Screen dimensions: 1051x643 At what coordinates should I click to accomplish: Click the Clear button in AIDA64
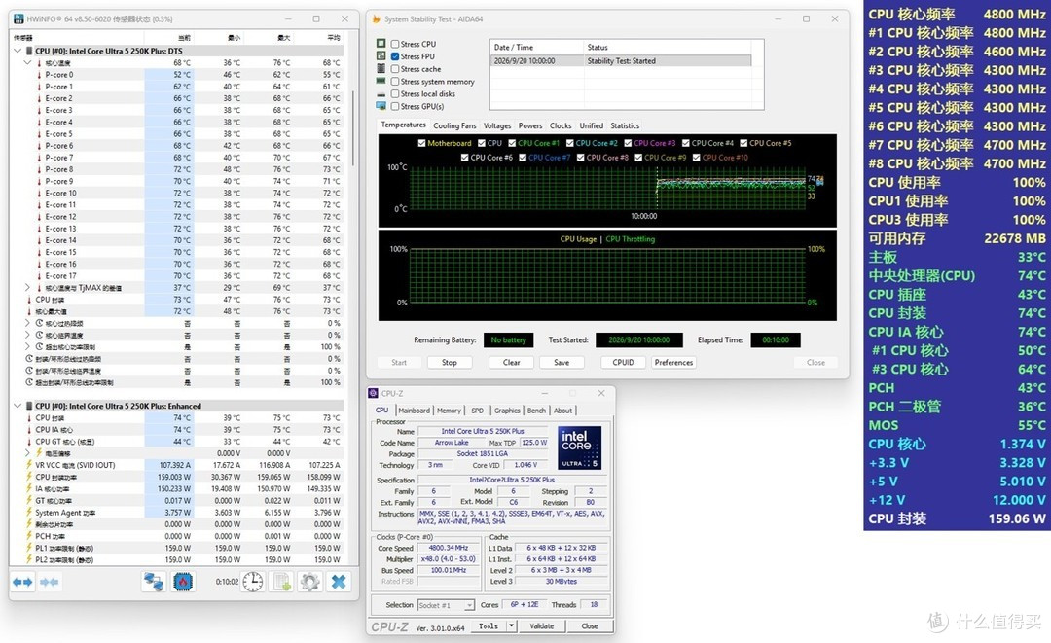coord(512,363)
